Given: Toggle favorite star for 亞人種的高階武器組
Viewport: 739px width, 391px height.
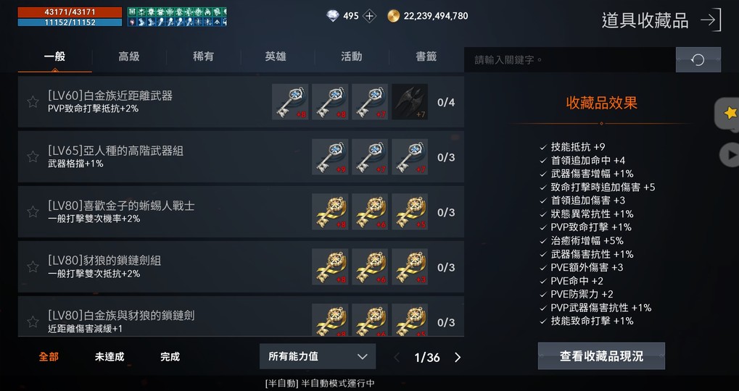Looking at the screenshot, I should point(33,156).
